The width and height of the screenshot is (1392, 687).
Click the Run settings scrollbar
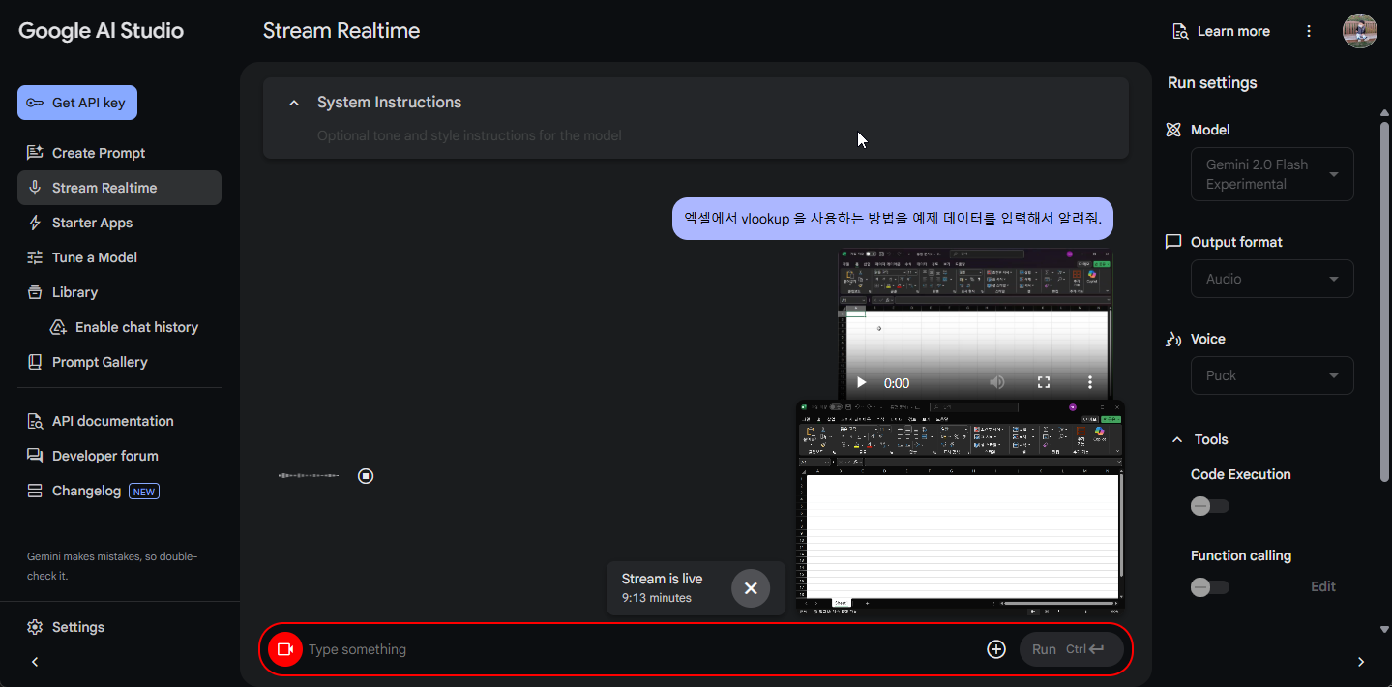(1383, 300)
